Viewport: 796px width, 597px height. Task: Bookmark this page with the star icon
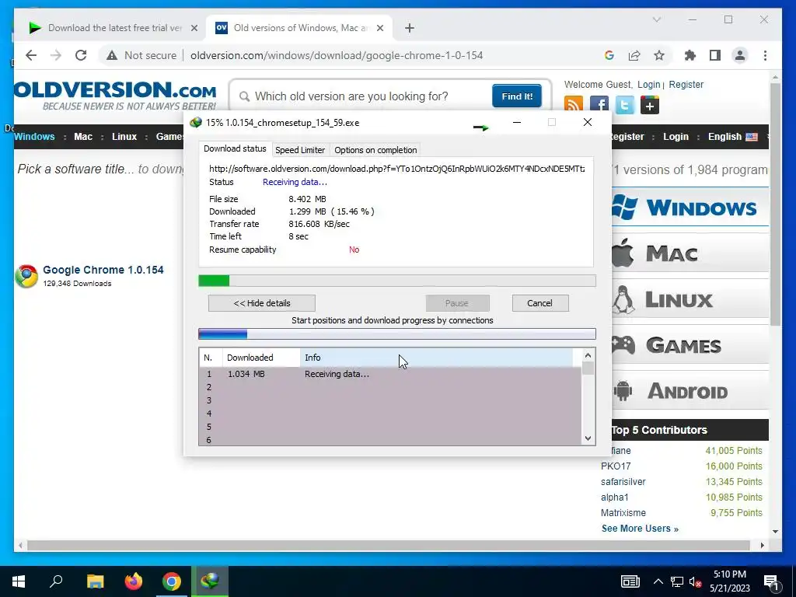pos(659,55)
